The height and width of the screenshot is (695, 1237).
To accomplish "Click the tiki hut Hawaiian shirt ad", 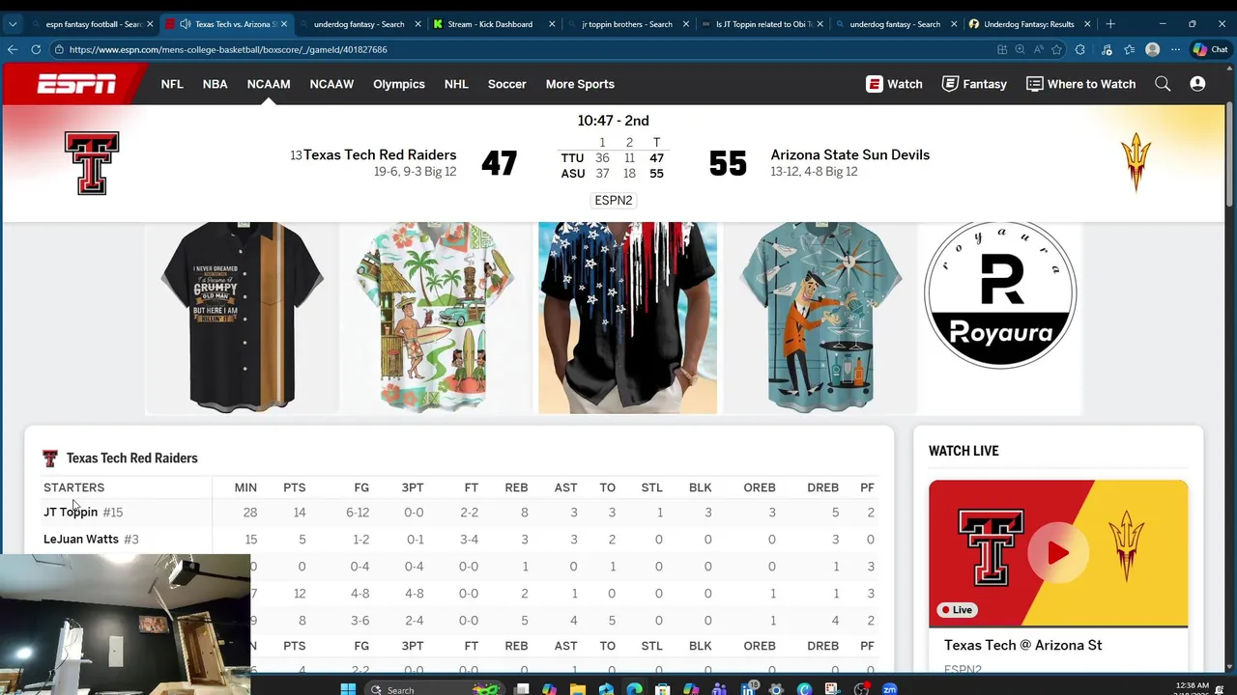I will point(435,318).
